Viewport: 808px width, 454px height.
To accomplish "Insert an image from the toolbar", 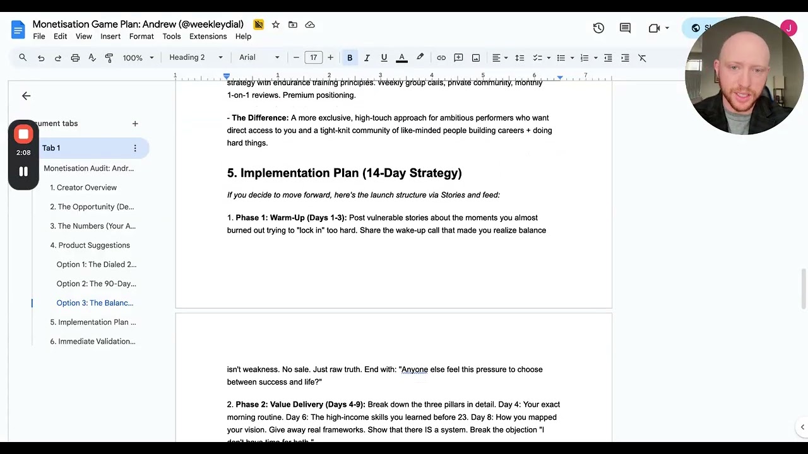I will click(x=476, y=57).
